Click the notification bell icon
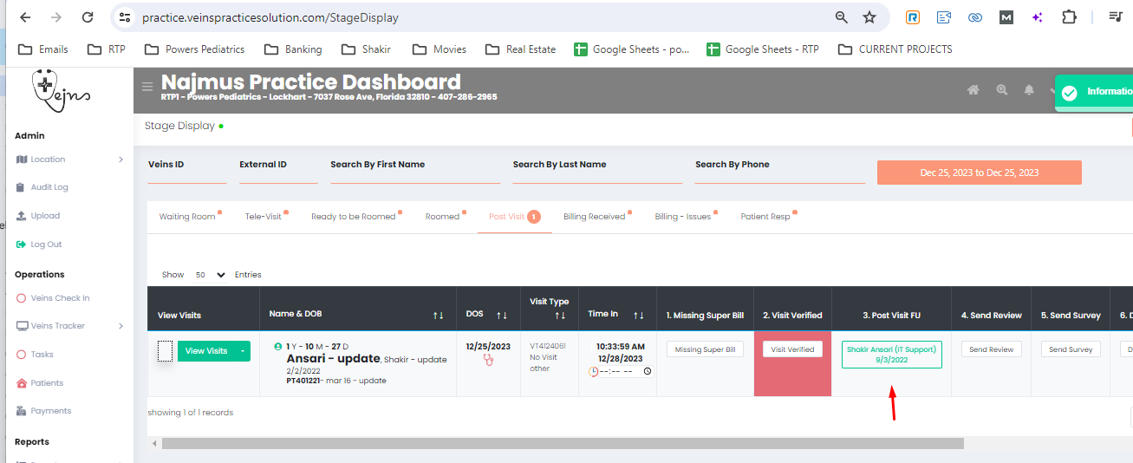 tap(1029, 89)
